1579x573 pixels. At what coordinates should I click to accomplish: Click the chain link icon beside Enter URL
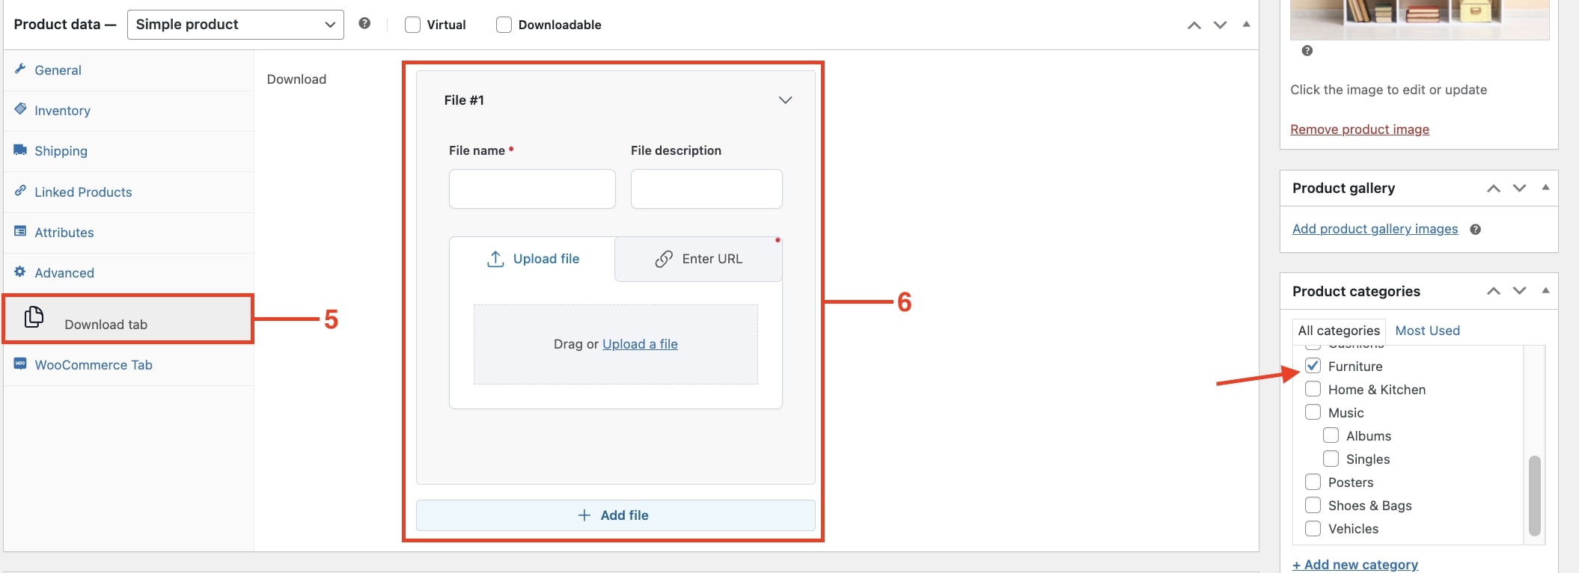click(664, 259)
